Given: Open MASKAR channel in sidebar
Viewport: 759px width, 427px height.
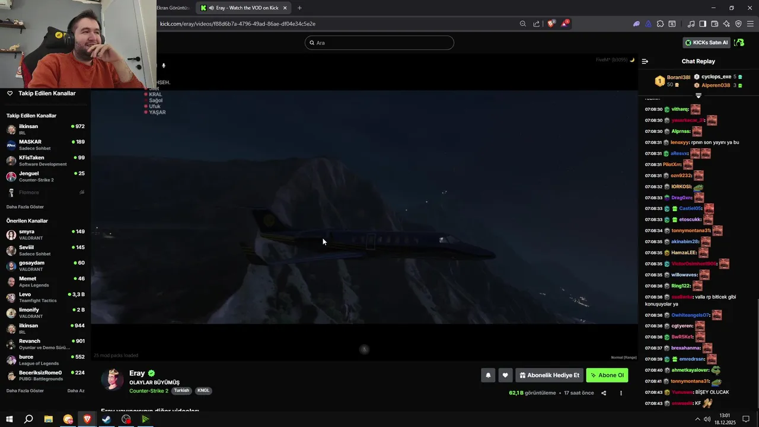Looking at the screenshot, I should (46, 145).
